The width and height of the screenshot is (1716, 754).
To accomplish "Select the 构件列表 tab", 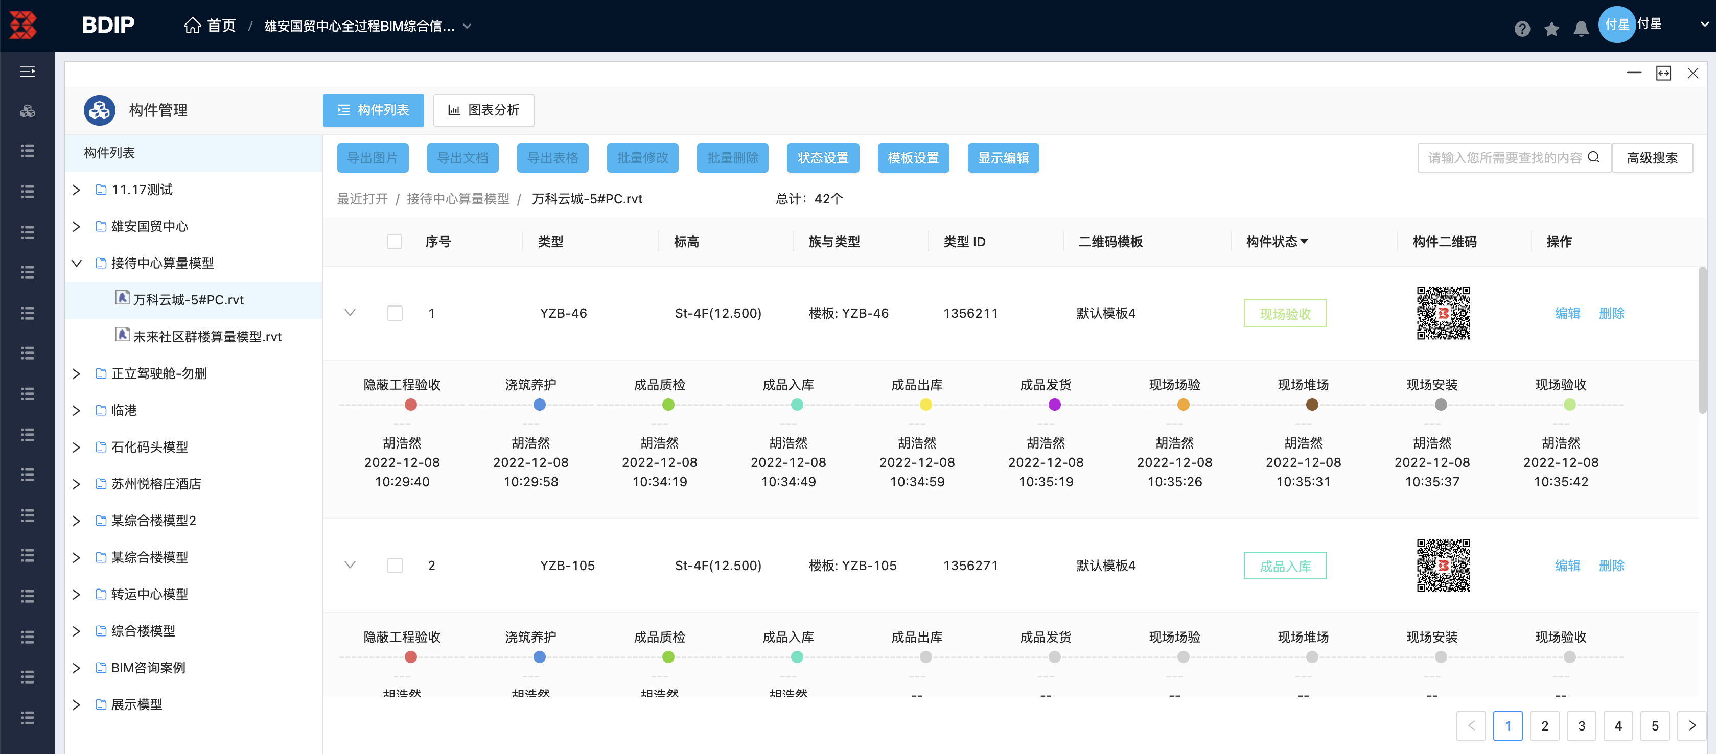I will pyautogui.click(x=373, y=110).
